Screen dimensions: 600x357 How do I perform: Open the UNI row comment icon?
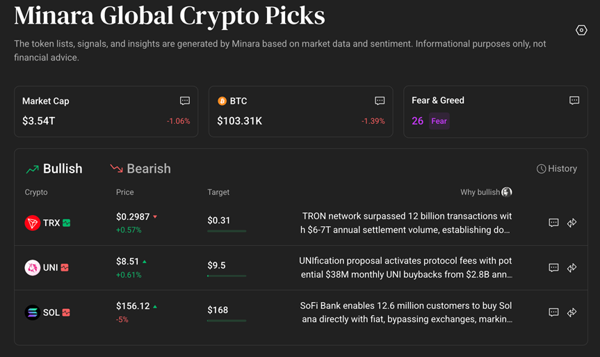pyautogui.click(x=553, y=268)
